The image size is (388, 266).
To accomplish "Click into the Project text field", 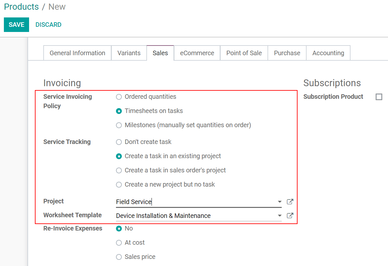I will pos(194,202).
